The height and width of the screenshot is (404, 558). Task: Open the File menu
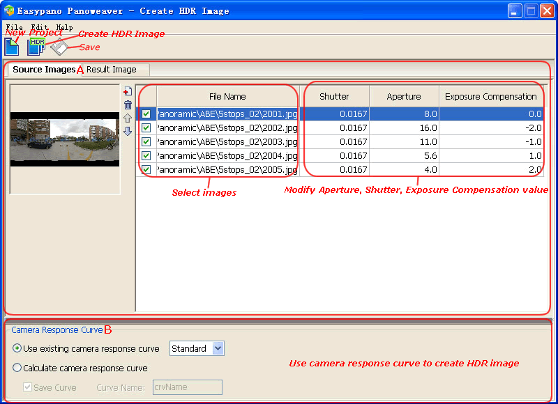(x=14, y=27)
